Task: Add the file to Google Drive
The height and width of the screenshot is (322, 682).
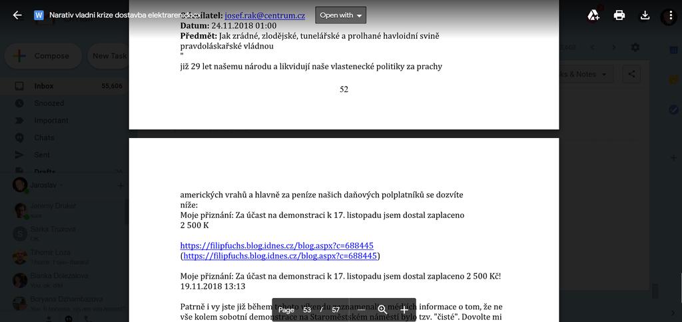Action: (593, 15)
